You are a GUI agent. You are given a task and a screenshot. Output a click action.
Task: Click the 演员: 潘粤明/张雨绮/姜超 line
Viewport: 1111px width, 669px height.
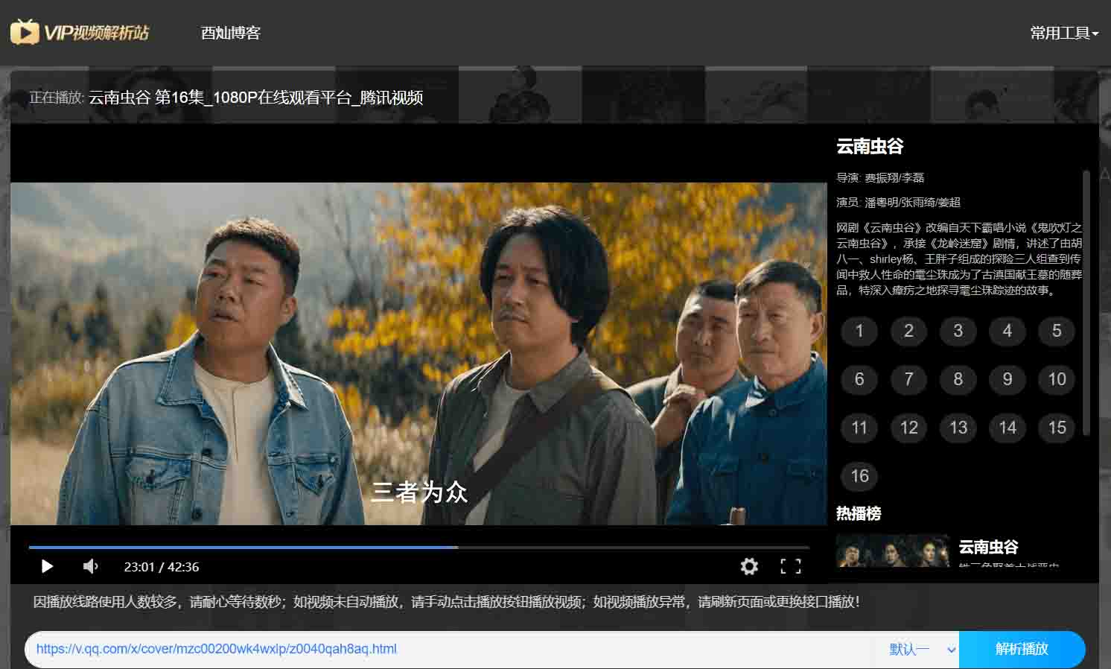[898, 202]
